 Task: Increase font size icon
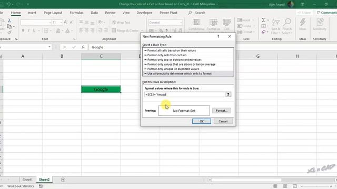click(x=65, y=22)
